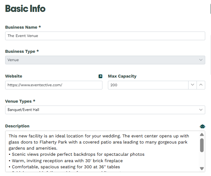
Task: Increase Max Capacity with the up chevron
Action: pos(201,85)
